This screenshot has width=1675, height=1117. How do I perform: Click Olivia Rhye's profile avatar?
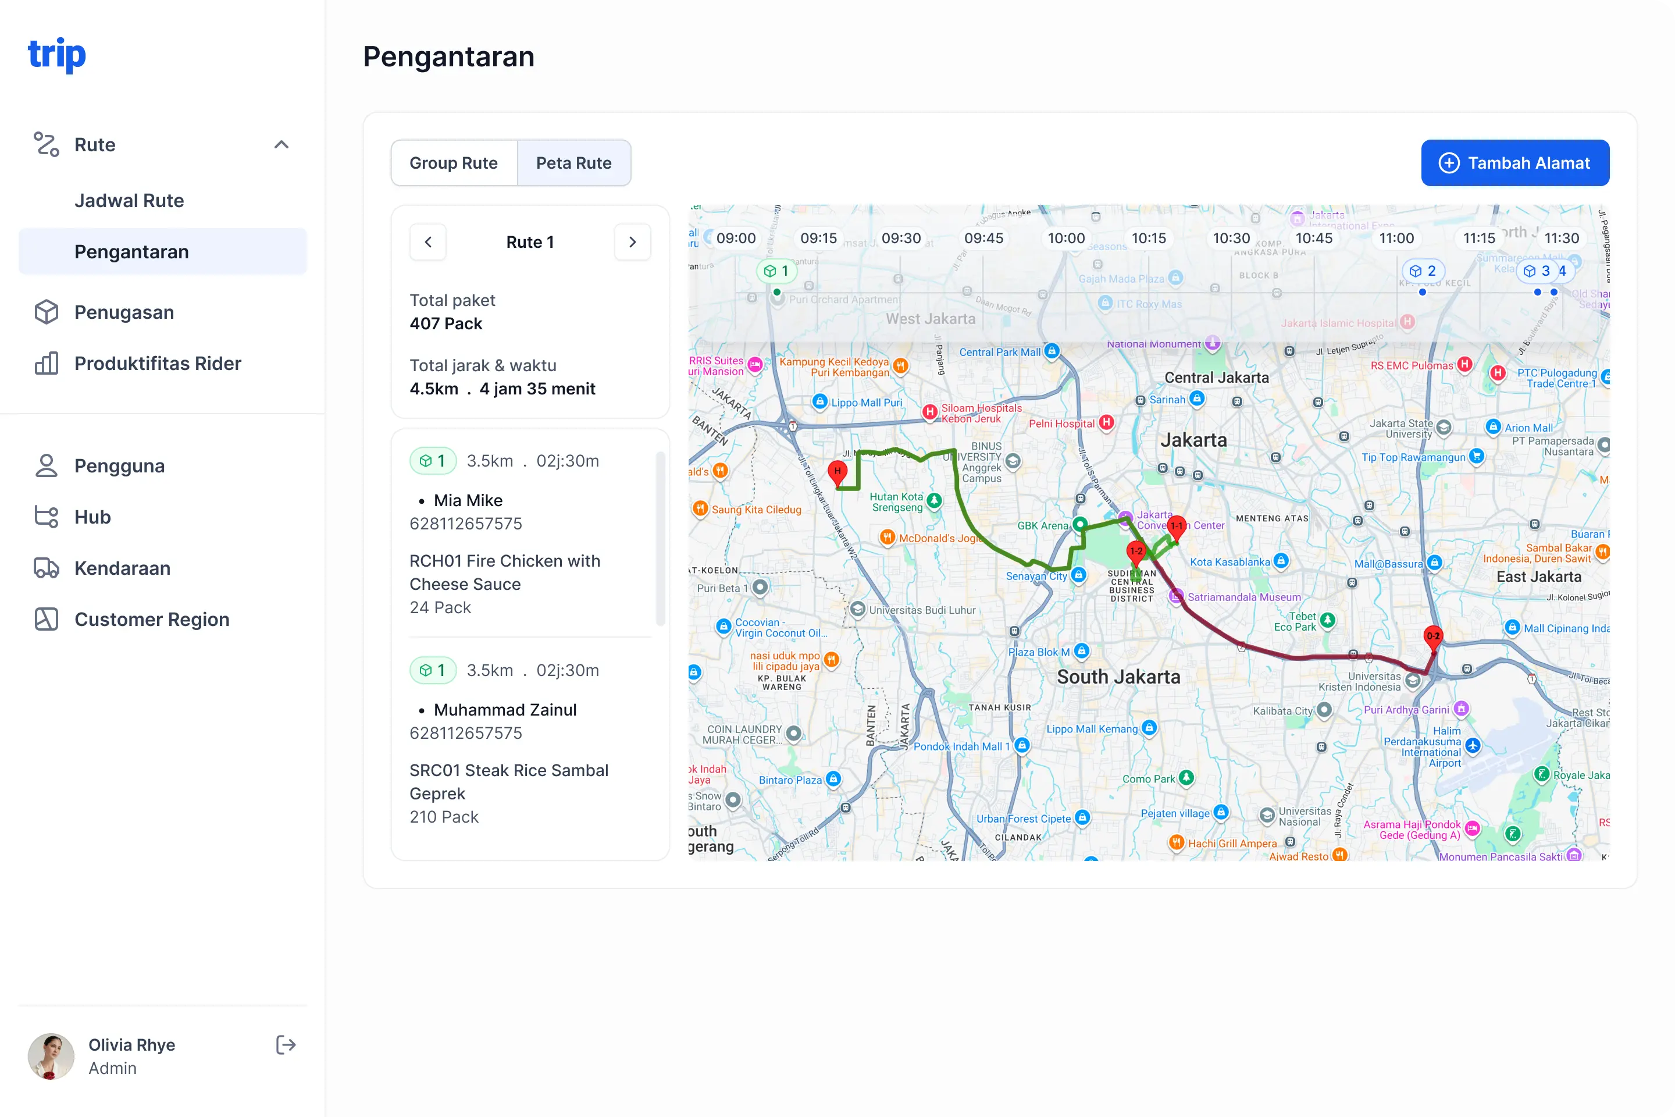(51, 1056)
